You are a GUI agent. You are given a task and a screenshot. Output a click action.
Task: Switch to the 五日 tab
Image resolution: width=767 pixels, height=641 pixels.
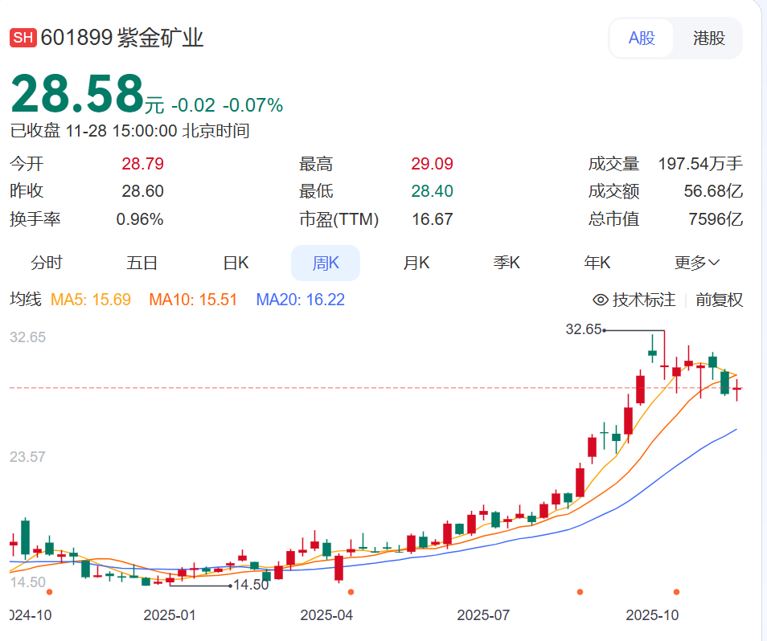click(x=142, y=263)
